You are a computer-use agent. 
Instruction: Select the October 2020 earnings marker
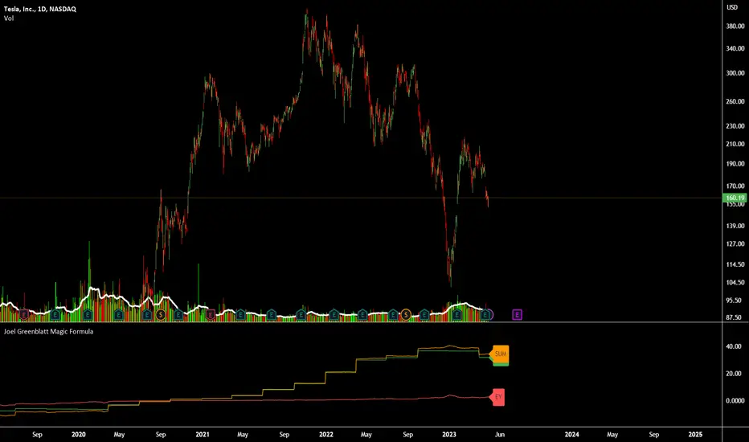(x=178, y=315)
